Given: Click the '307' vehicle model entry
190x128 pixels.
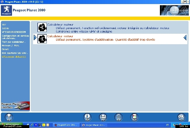Looking at the screenshot, I should point(4,24).
